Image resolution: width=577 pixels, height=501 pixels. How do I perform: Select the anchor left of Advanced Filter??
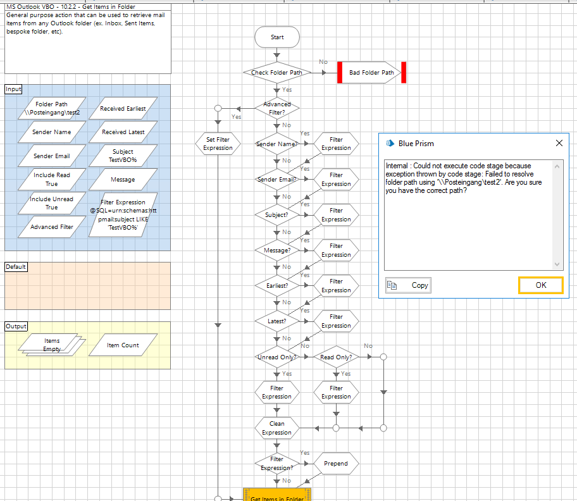coord(218,108)
